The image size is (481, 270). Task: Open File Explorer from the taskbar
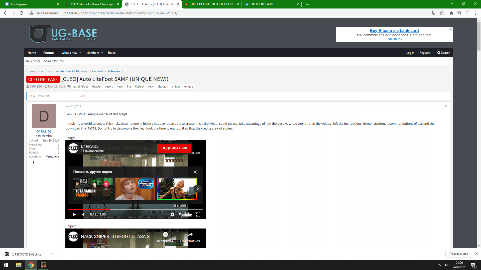pos(19,265)
